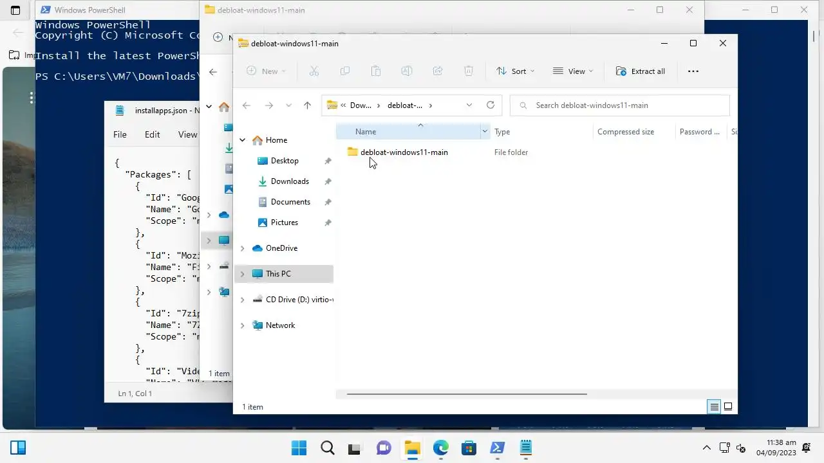
Task: Click the Delete trash can icon
Action: [469, 71]
